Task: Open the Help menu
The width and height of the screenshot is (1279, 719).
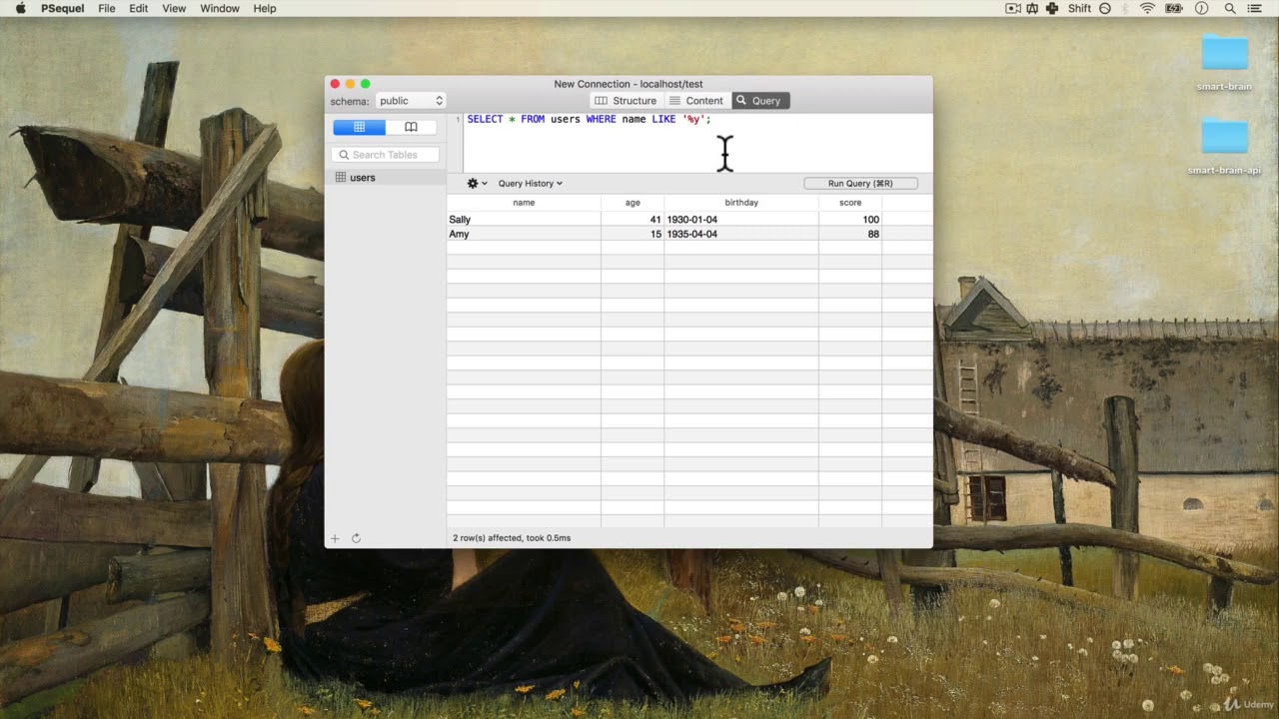Action: point(265,8)
